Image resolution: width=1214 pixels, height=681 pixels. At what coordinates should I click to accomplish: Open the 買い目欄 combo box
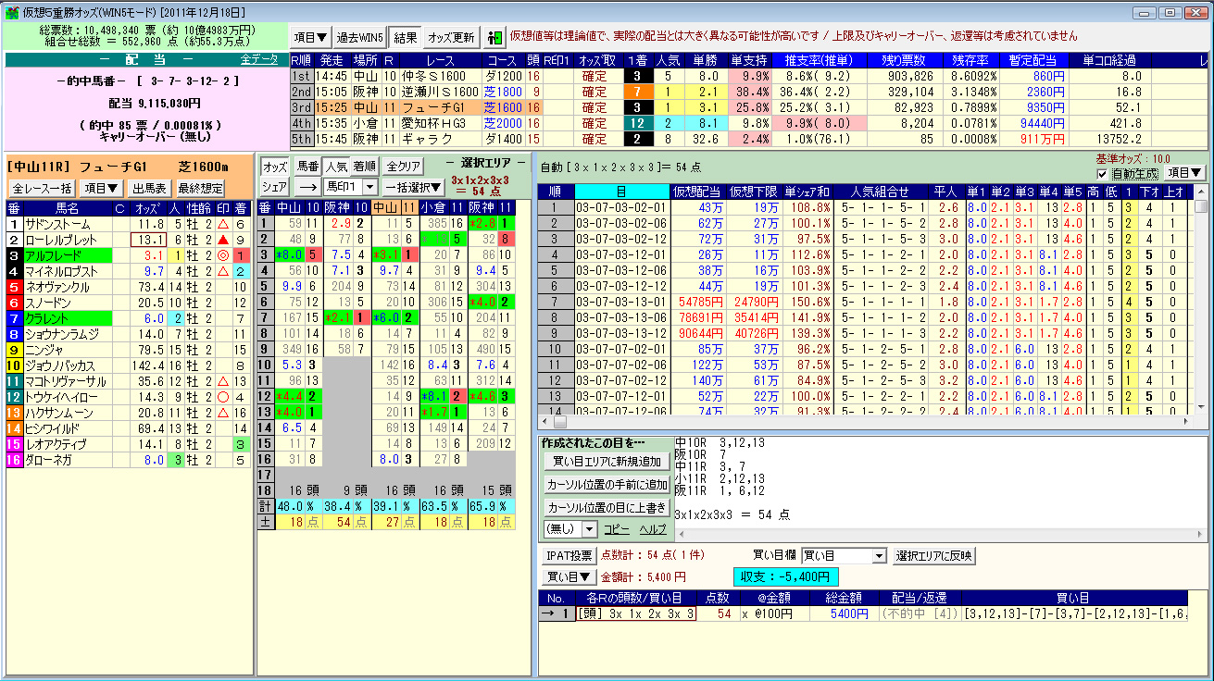pos(844,556)
